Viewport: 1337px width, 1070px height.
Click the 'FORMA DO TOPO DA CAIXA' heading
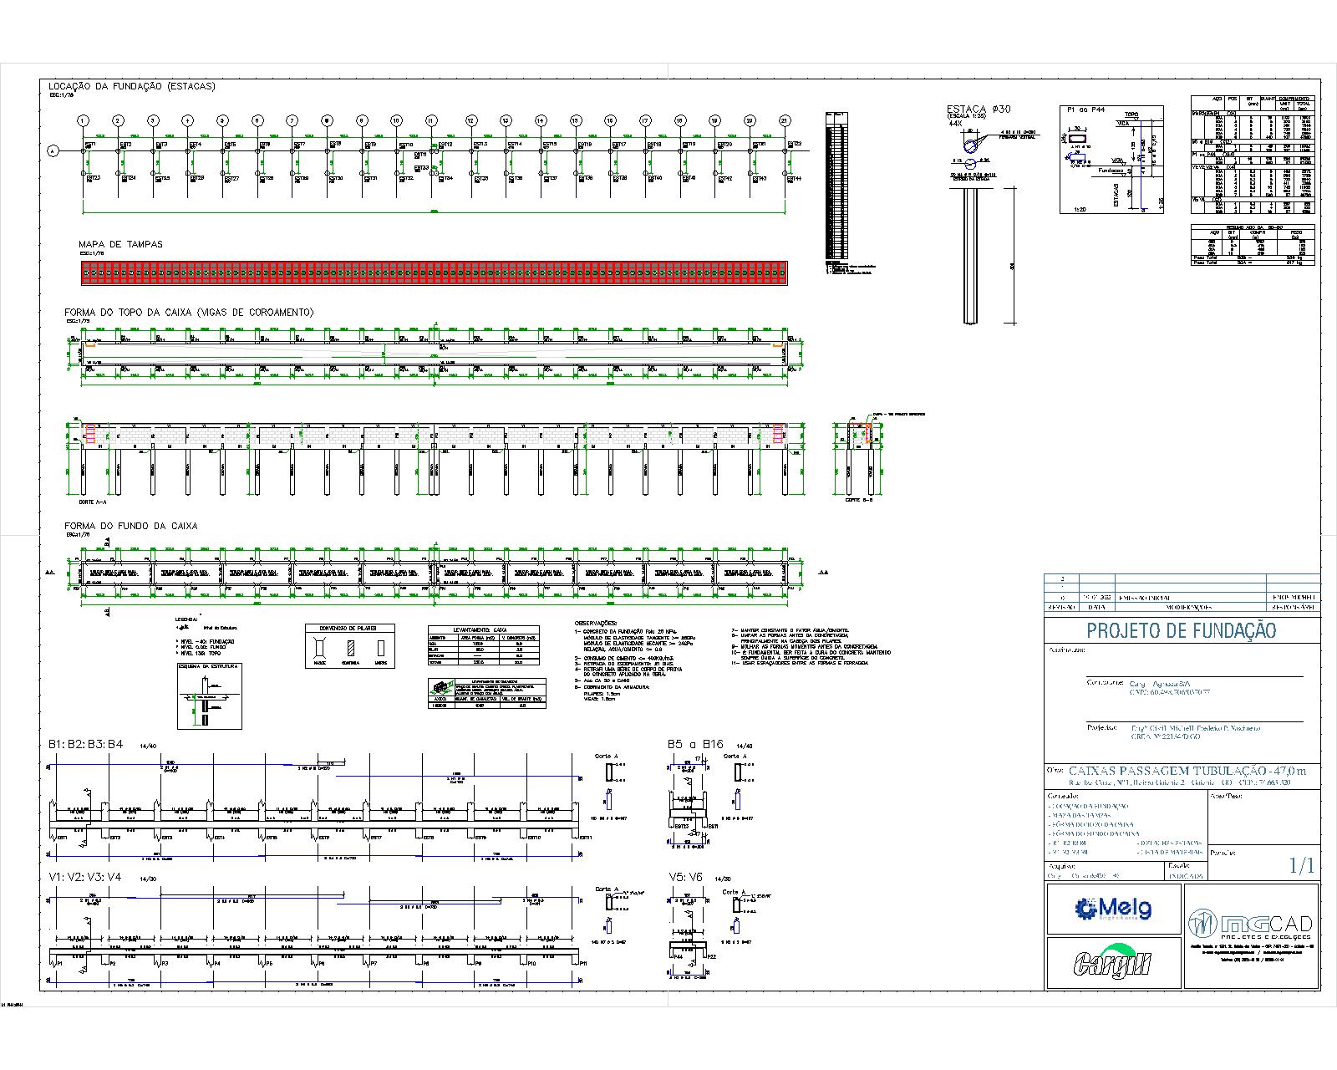(189, 313)
